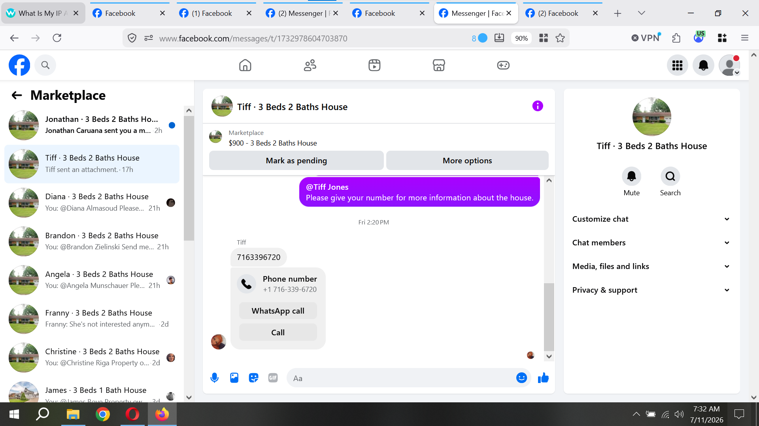The image size is (759, 426).
Task: Open File Explorer from the taskbar
Action: pos(73,414)
